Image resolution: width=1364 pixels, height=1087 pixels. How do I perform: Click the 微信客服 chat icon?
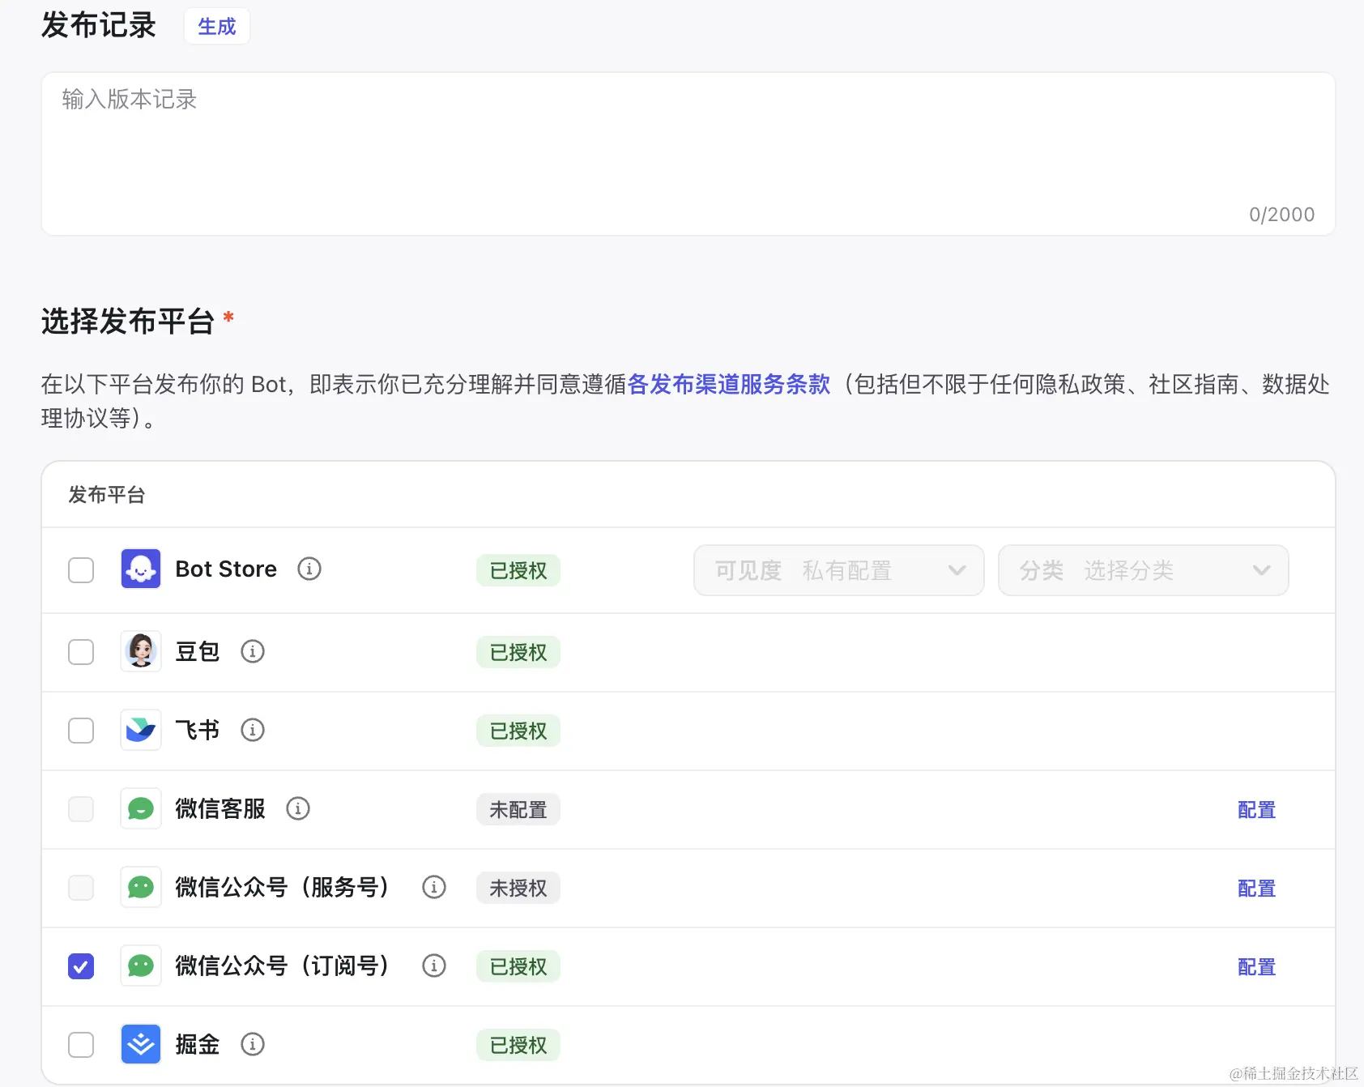141,808
